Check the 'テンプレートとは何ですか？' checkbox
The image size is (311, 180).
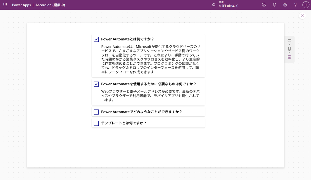96,123
